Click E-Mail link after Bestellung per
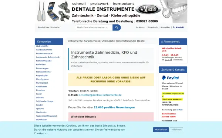The height and width of the screenshot is (138, 222). pyautogui.click(x=179, y=110)
